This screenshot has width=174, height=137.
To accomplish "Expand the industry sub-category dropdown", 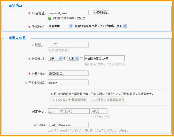I will tap(100, 26).
